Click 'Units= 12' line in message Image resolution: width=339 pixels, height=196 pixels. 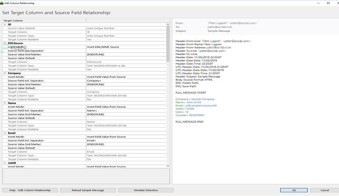pos(182,112)
